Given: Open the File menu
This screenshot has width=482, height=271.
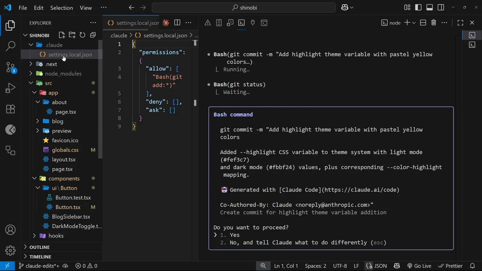Looking at the screenshot, I should coord(23,8).
